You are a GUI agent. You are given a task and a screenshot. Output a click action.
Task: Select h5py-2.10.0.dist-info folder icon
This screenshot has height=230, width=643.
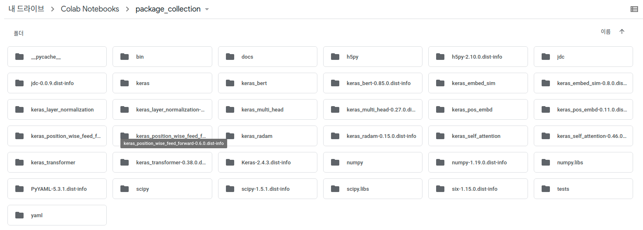[440, 57]
